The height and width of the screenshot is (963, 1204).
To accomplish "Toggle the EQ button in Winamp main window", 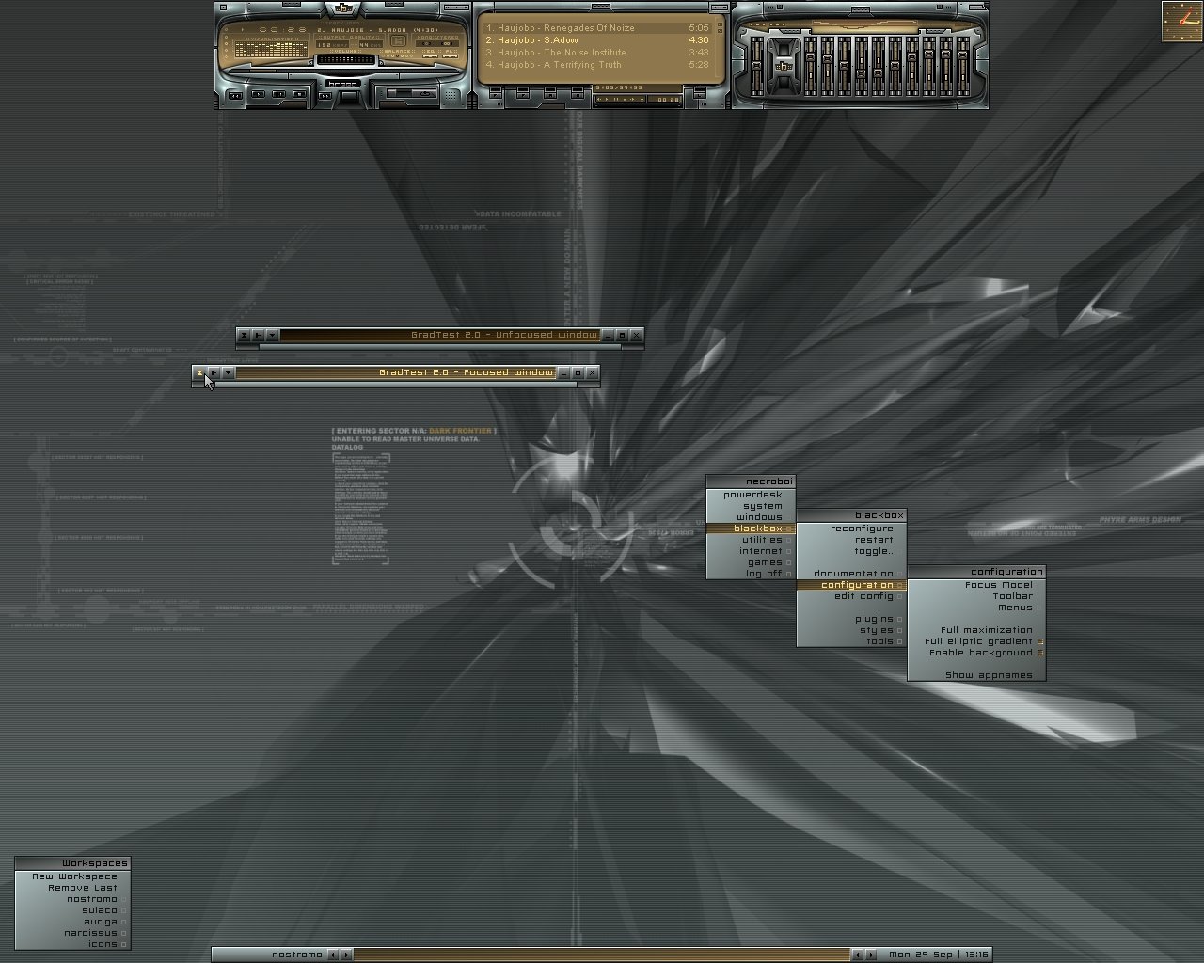I will [430, 55].
